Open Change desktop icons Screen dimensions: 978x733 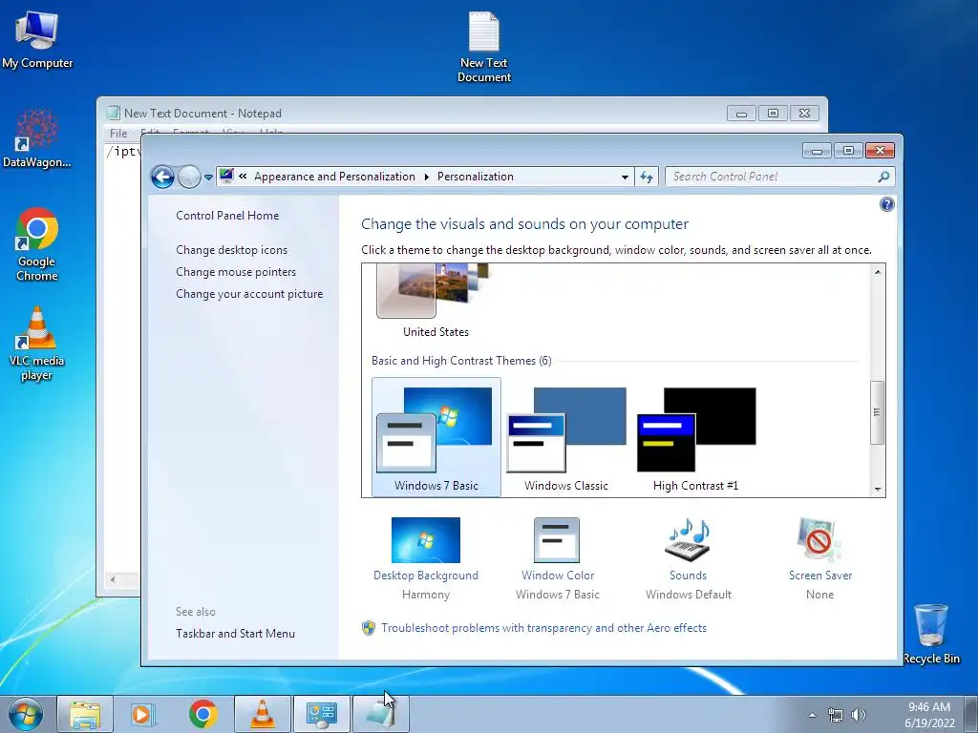pyautogui.click(x=231, y=250)
